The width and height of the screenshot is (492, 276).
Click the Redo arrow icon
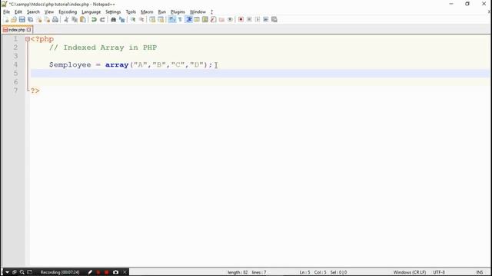pos(102,19)
